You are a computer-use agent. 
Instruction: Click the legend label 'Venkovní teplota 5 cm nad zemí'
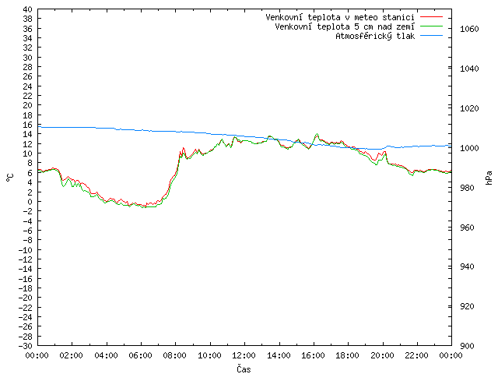click(x=345, y=26)
